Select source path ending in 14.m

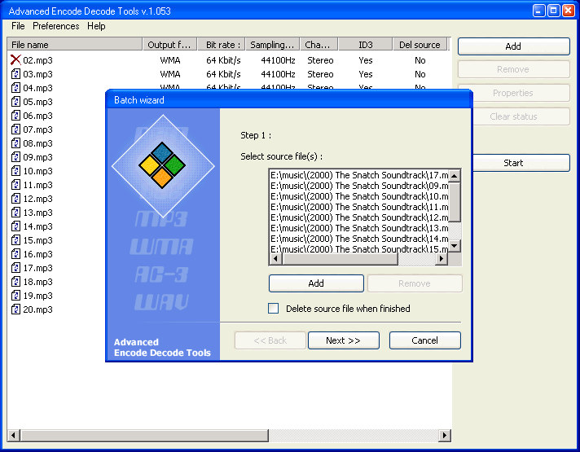pos(358,239)
